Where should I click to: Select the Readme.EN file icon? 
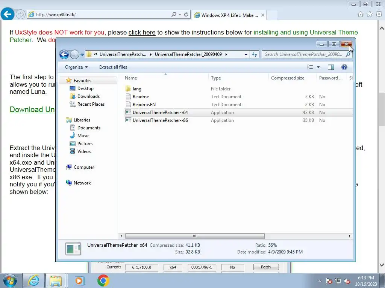click(128, 104)
